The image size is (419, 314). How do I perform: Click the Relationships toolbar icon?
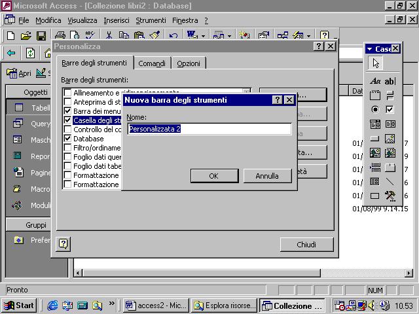click(283, 35)
